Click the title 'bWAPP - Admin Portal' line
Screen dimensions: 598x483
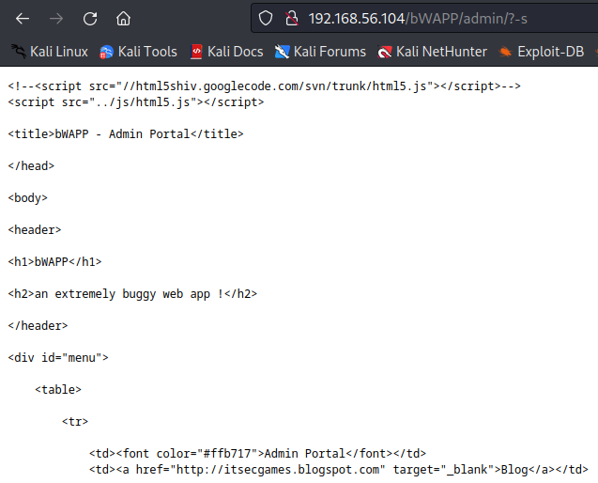click(x=126, y=134)
